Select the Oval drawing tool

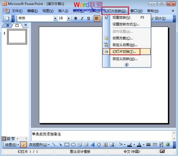pyautogui.click(x=73, y=145)
